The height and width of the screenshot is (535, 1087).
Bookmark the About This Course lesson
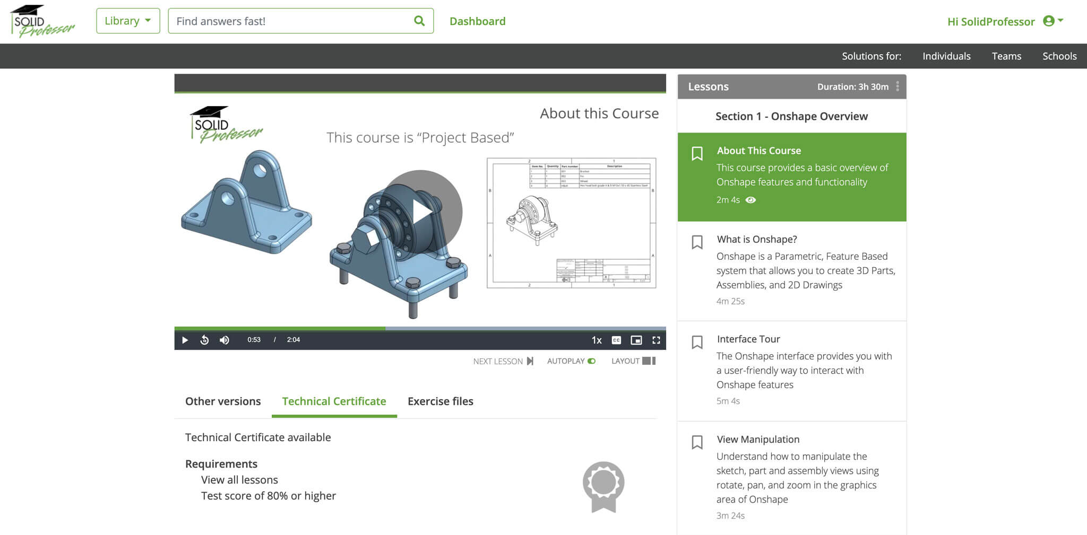697,154
